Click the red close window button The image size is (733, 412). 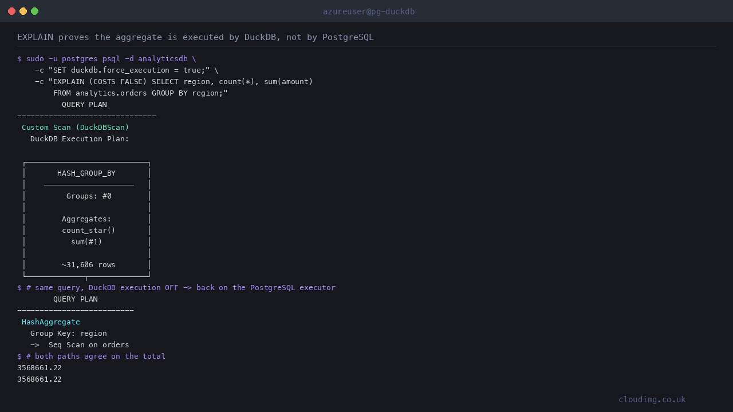(x=11, y=11)
